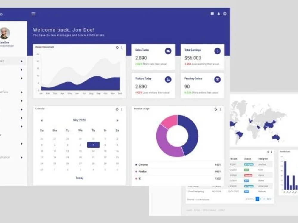Click the dollar icon on Total Earnings card
This screenshot has width=298, height=223.
pos(218,51)
